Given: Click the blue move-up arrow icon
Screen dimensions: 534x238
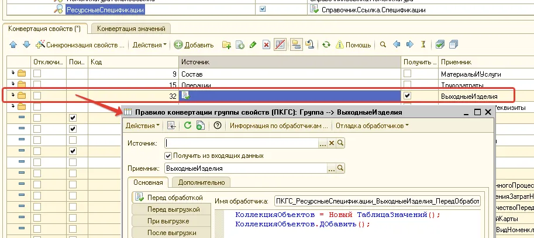Looking at the screenshot, I should pyautogui.click(x=13, y=44).
